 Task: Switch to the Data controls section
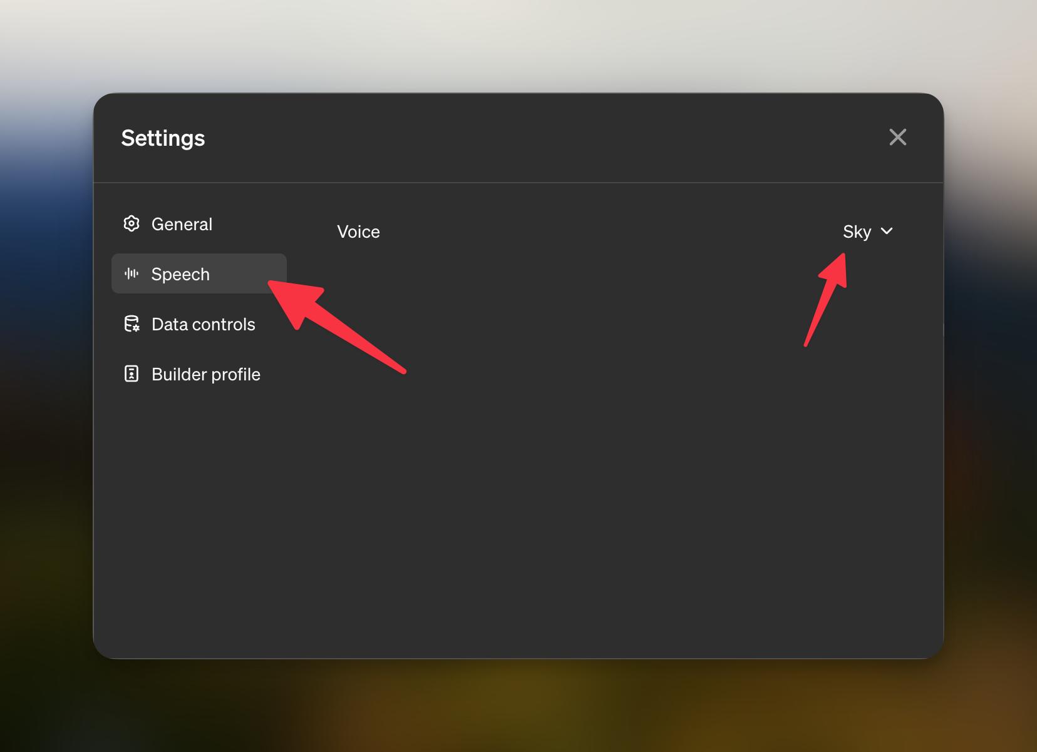(203, 324)
